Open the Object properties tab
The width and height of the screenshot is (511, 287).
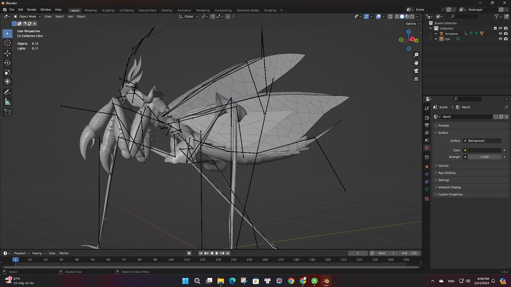pyautogui.click(x=427, y=167)
